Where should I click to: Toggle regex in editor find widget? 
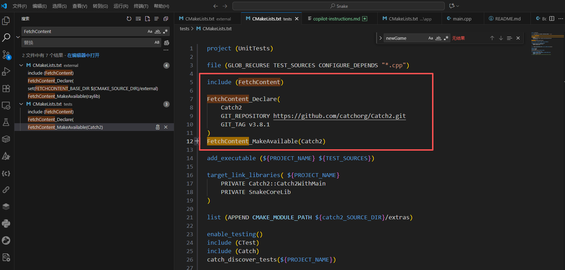(446, 38)
